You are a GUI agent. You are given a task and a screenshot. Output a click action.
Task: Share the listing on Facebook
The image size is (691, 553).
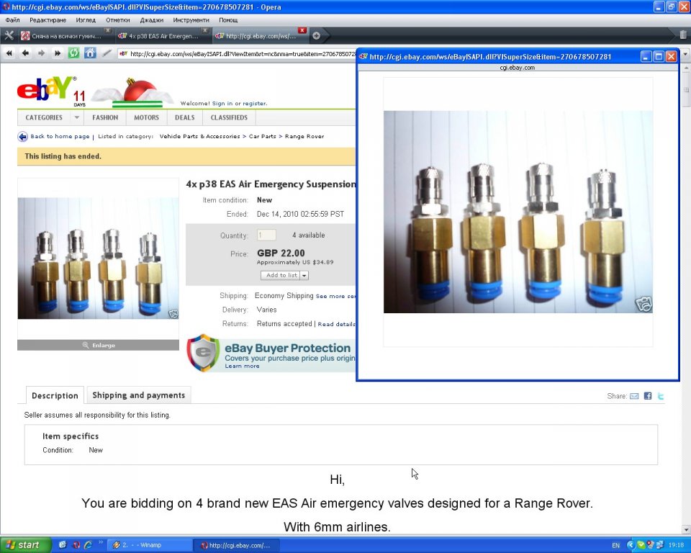pyautogui.click(x=647, y=396)
